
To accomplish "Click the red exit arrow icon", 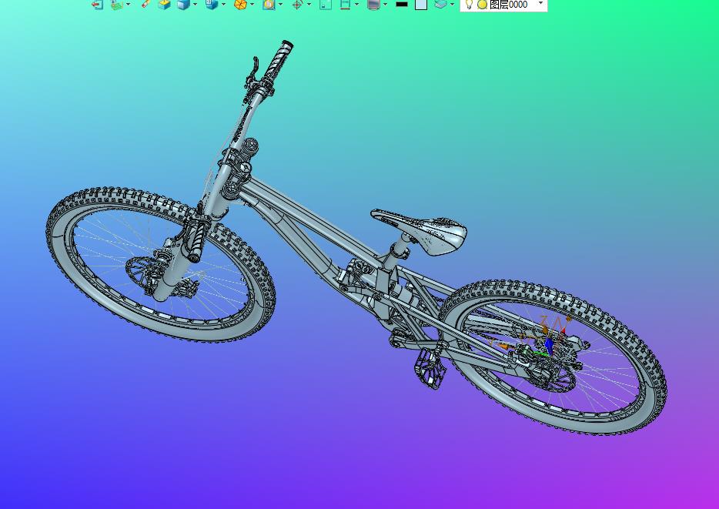I will click(x=97, y=5).
